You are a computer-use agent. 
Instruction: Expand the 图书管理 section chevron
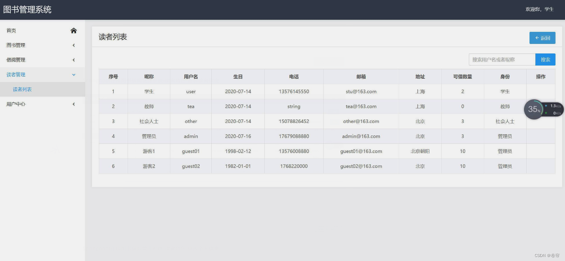(74, 45)
